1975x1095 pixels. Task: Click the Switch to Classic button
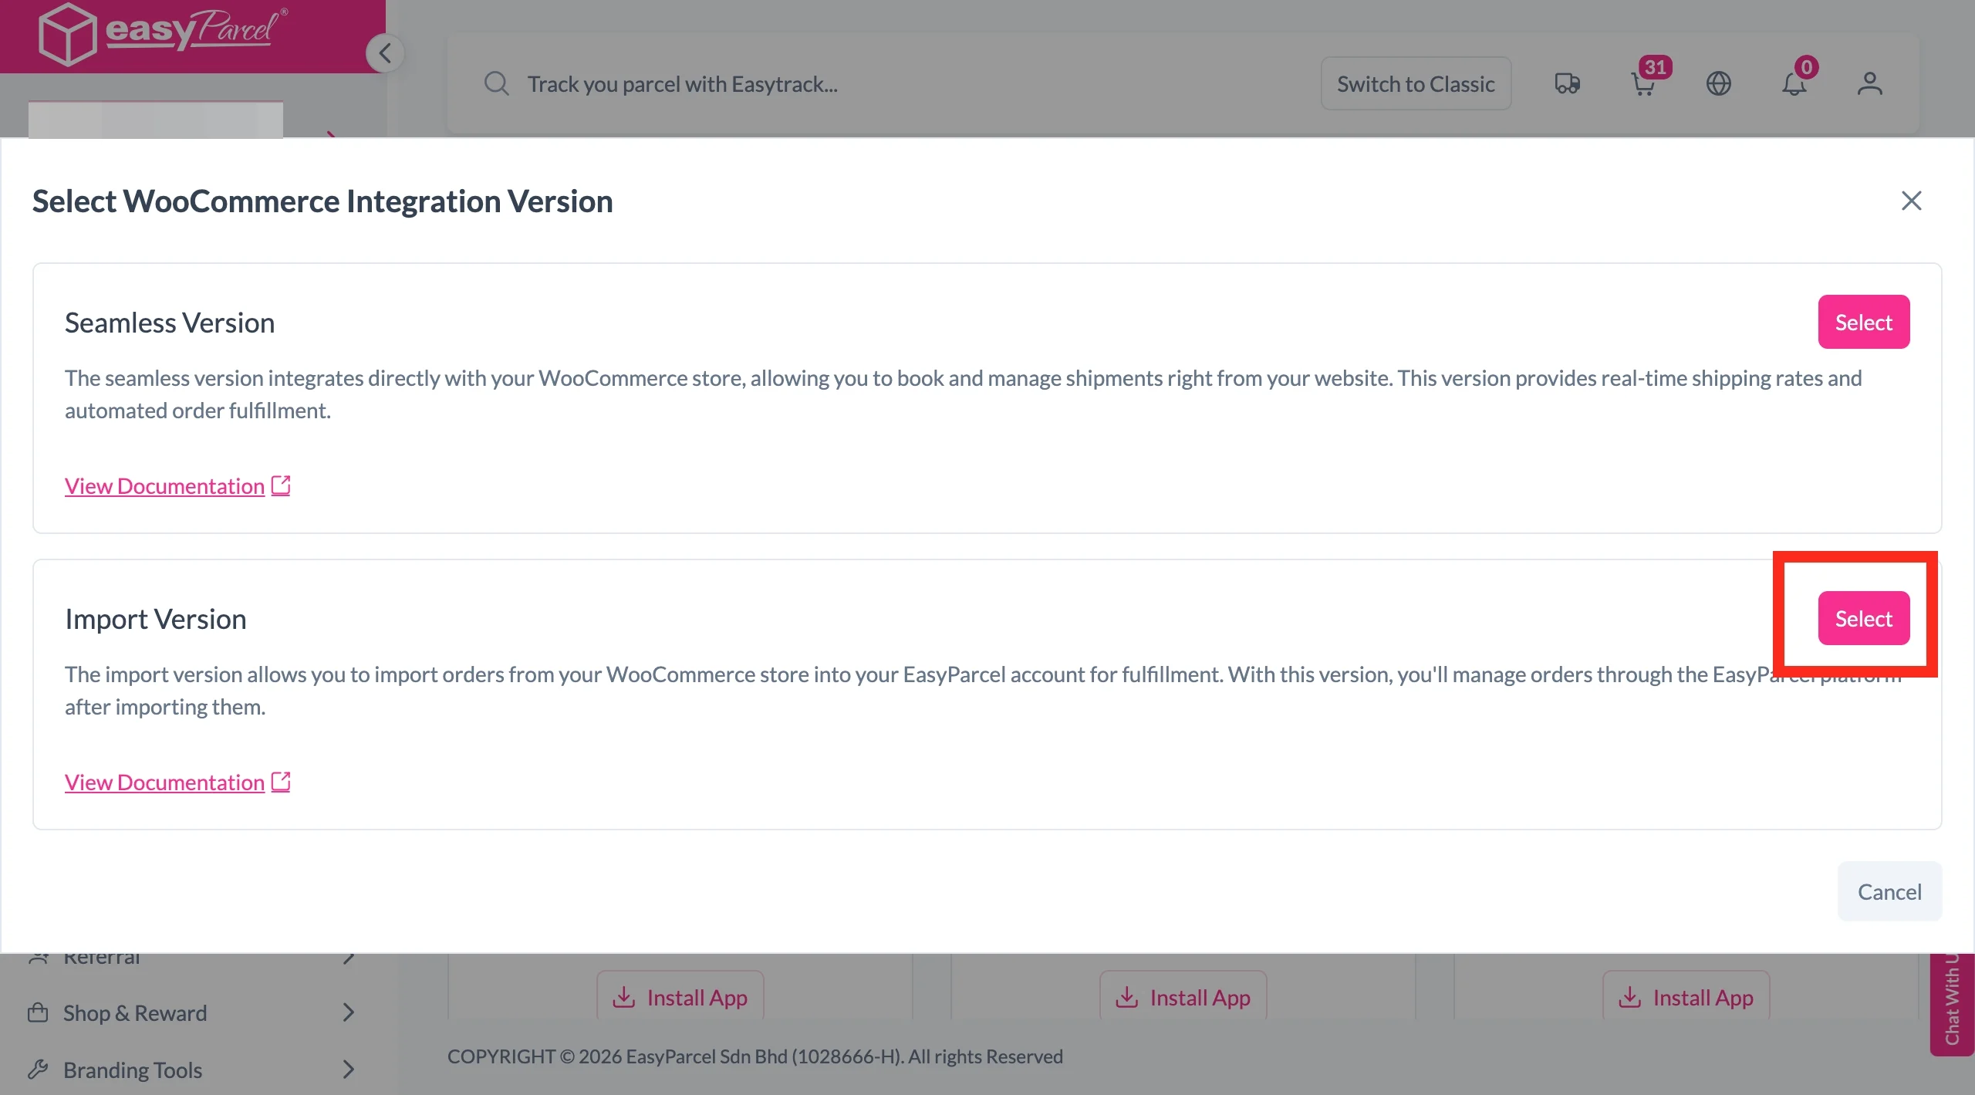click(1416, 83)
